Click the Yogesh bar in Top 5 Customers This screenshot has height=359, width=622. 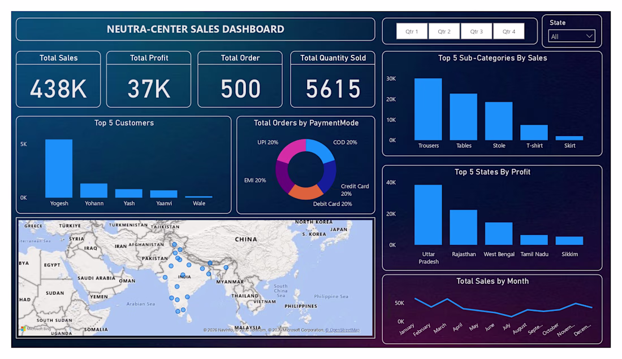point(59,168)
